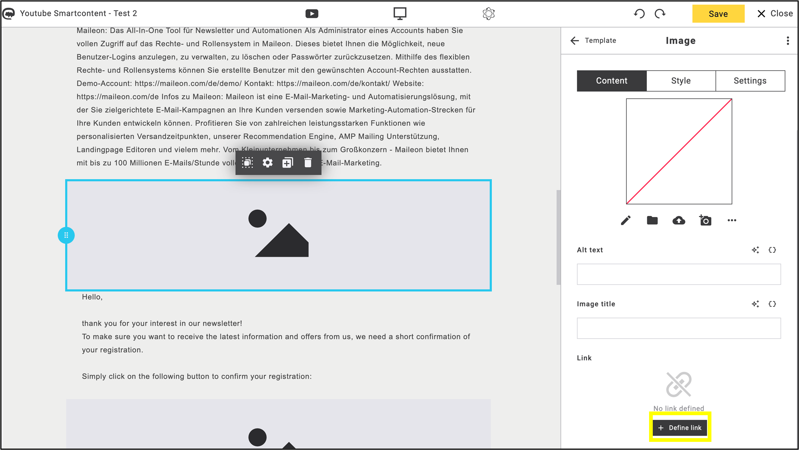This screenshot has height=450, width=799.
Task: Click the 'Youtube Smartcontent - Test 2' title
Action: tap(78, 14)
